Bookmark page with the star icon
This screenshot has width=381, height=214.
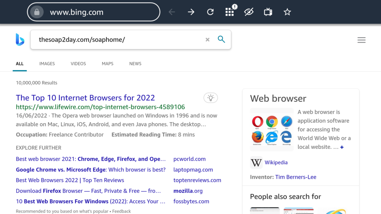point(287,12)
